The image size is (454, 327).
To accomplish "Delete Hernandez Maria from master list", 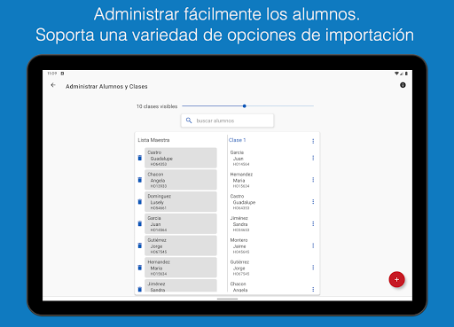I will tap(140, 268).
